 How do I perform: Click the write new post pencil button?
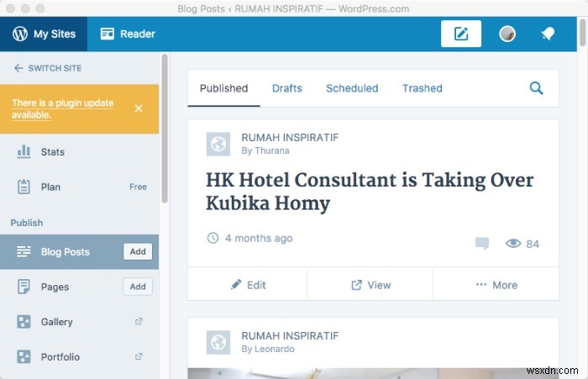pos(461,34)
